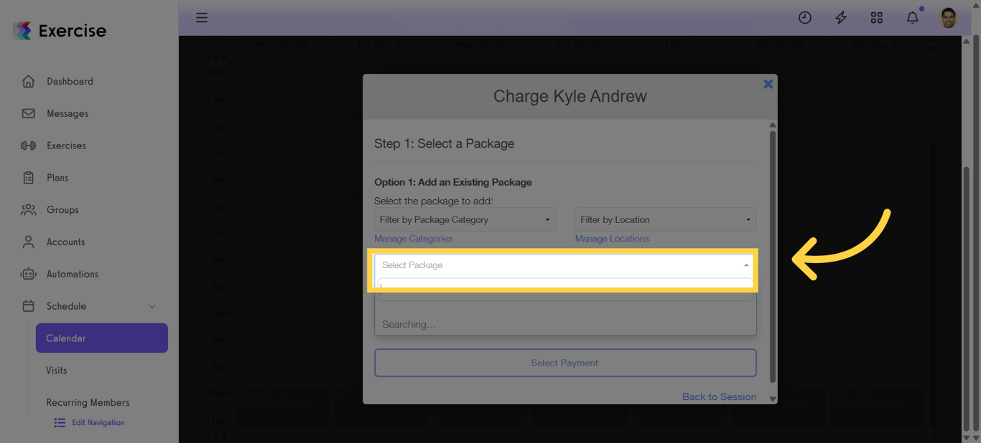Image resolution: width=981 pixels, height=443 pixels.
Task: Click the Exercises dumbbell icon
Action: tap(28, 146)
